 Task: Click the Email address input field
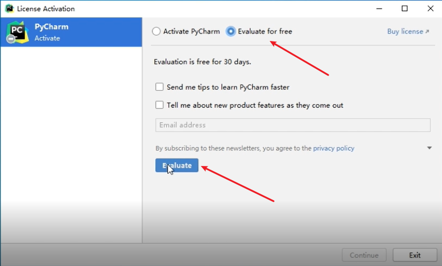(292, 125)
